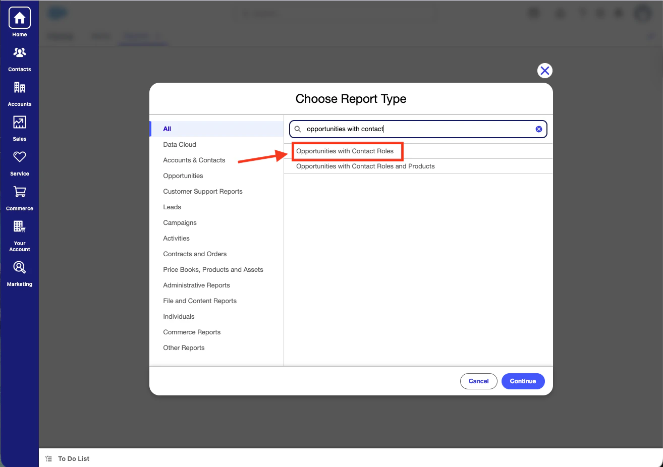This screenshot has width=663, height=467.
Task: Click the Continue button
Action: click(523, 381)
